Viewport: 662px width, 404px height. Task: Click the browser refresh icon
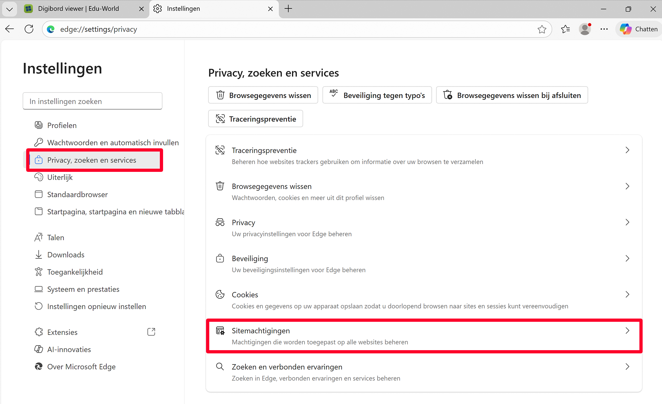[29, 29]
